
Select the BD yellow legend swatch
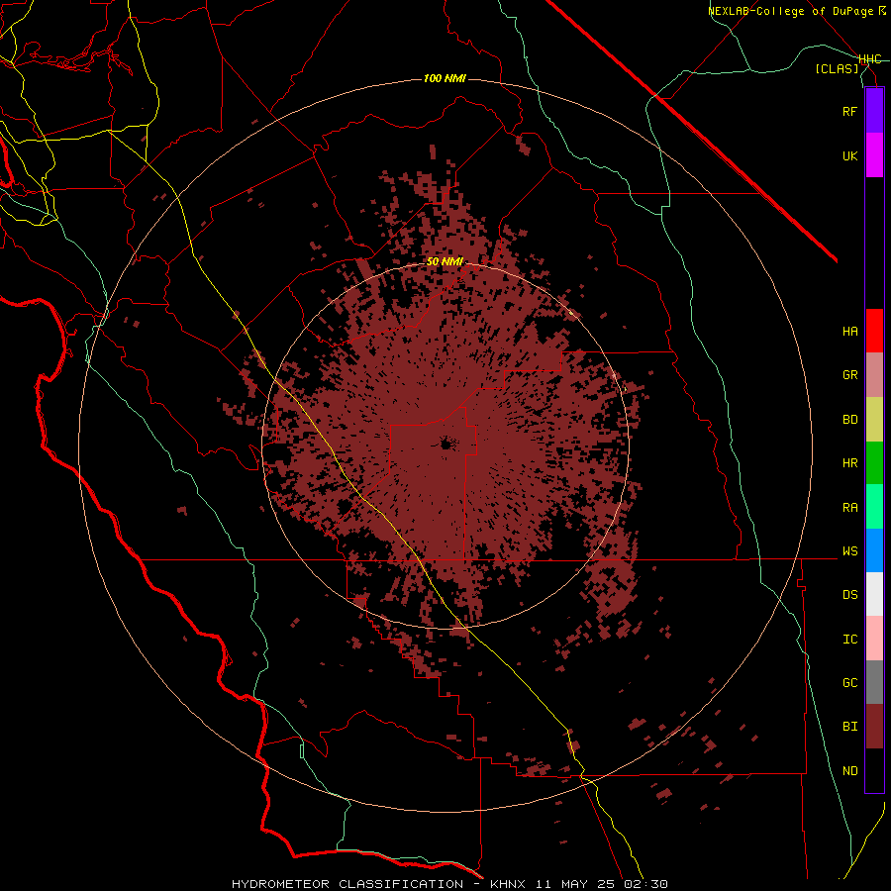[874, 420]
